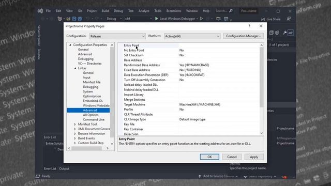Click the Target Machine property row
This screenshot has height=186, width=331.
tap(189, 104)
